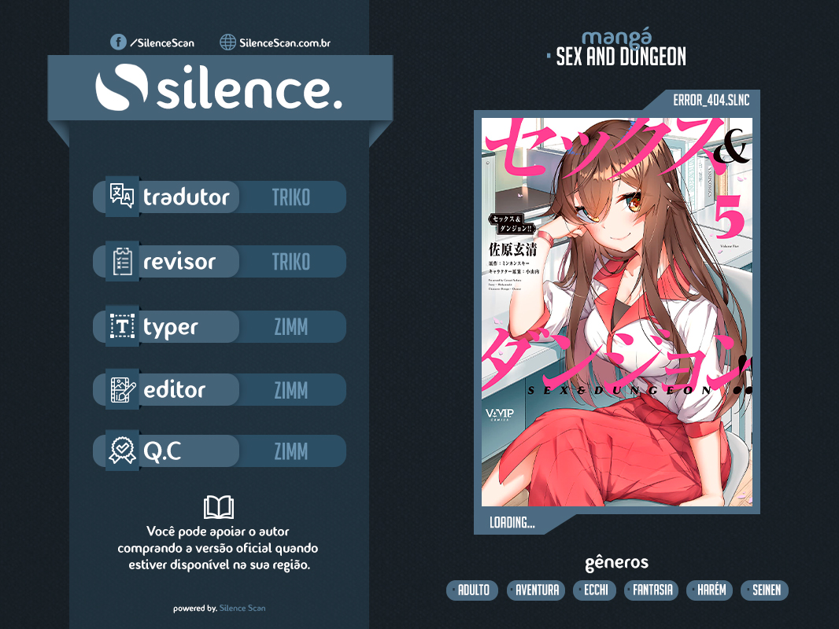Click the typer text-box icon
The height and width of the screenshot is (629, 839).
click(122, 326)
